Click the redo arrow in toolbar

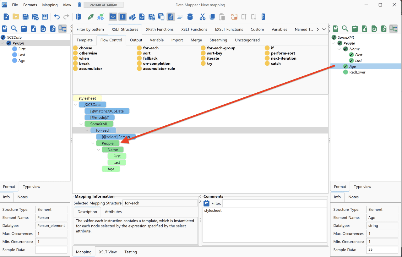(x=66, y=17)
